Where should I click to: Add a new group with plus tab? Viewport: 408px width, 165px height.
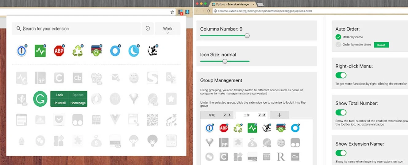(x=279, y=115)
